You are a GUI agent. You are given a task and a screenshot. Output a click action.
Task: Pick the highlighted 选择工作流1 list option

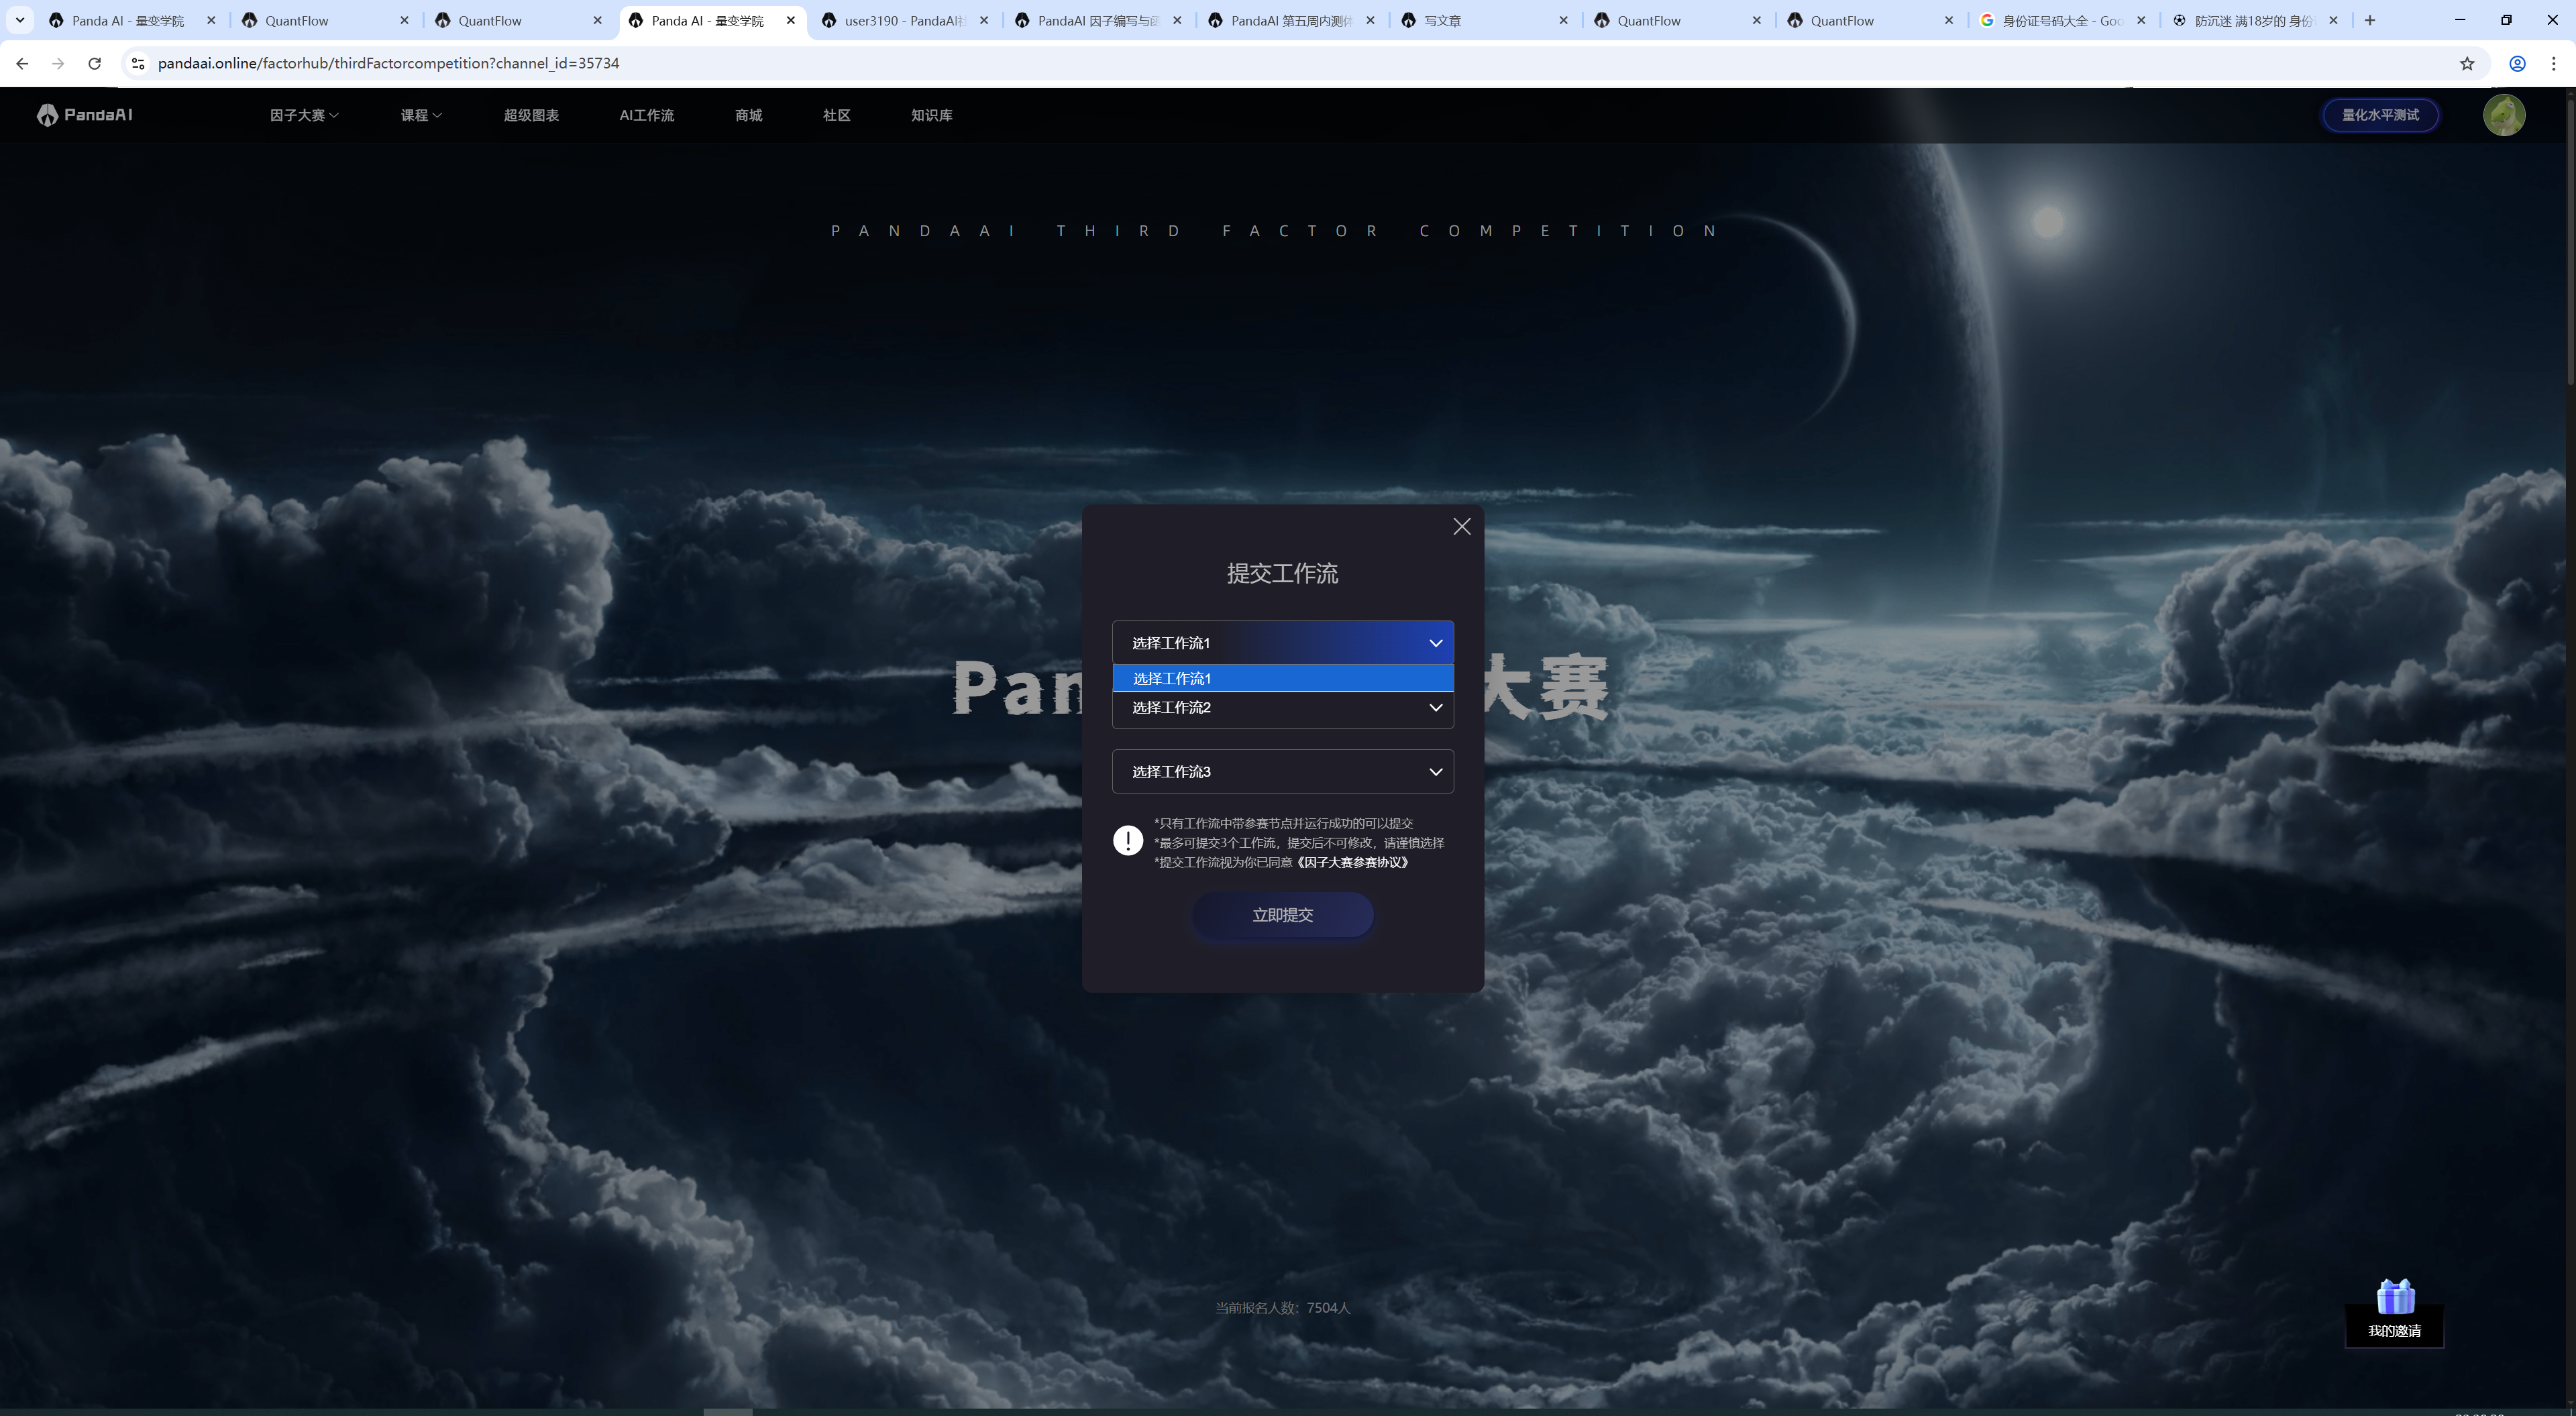pos(1283,678)
